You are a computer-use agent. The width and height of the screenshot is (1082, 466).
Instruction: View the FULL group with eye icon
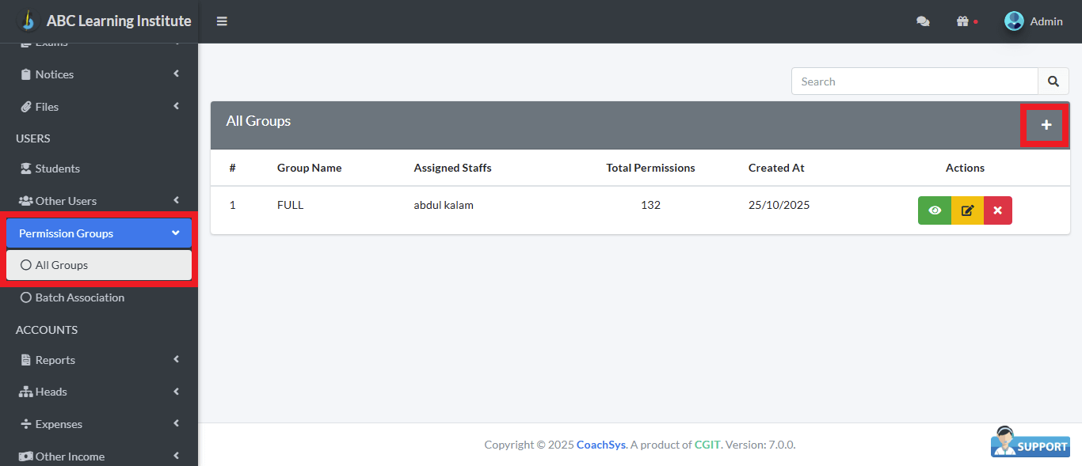[935, 210]
